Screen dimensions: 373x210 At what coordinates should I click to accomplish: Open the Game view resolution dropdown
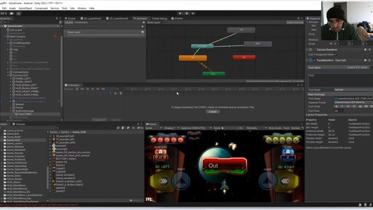click(196, 128)
